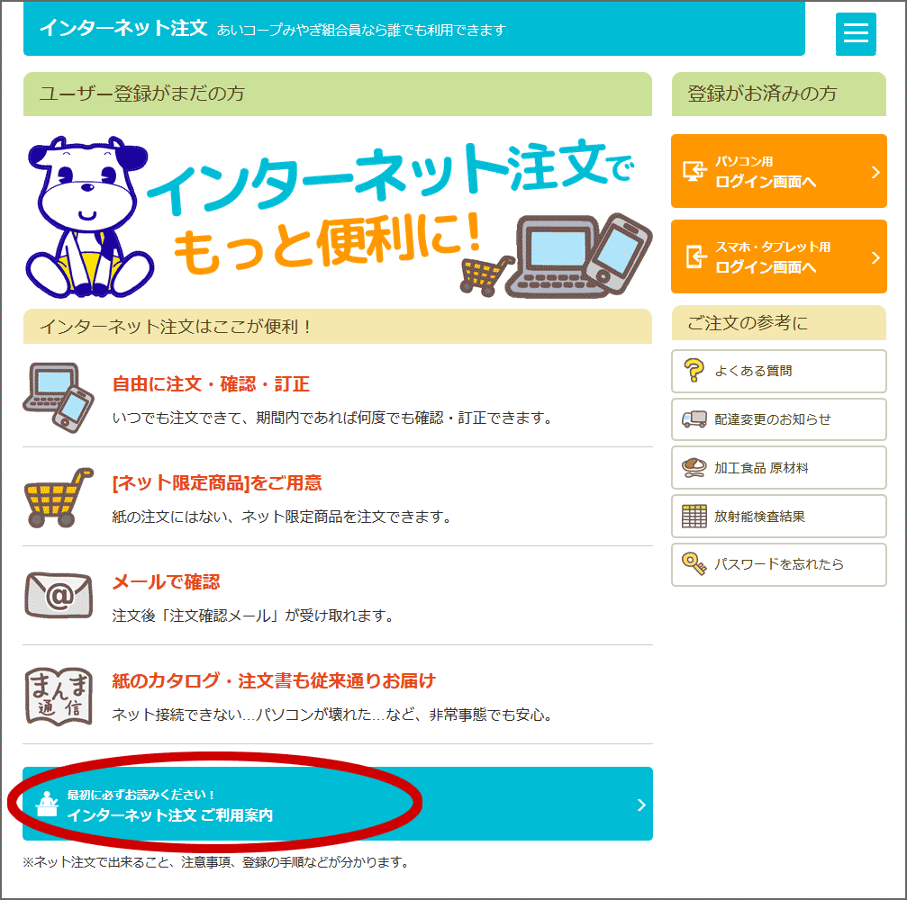Open パソコン用 ログイン画面へ button

[778, 171]
